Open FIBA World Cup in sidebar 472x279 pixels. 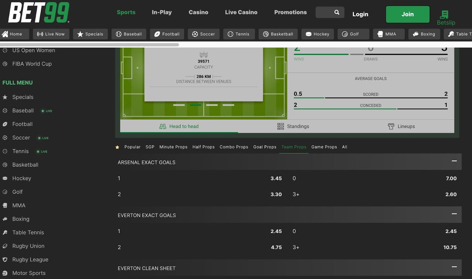click(x=32, y=64)
